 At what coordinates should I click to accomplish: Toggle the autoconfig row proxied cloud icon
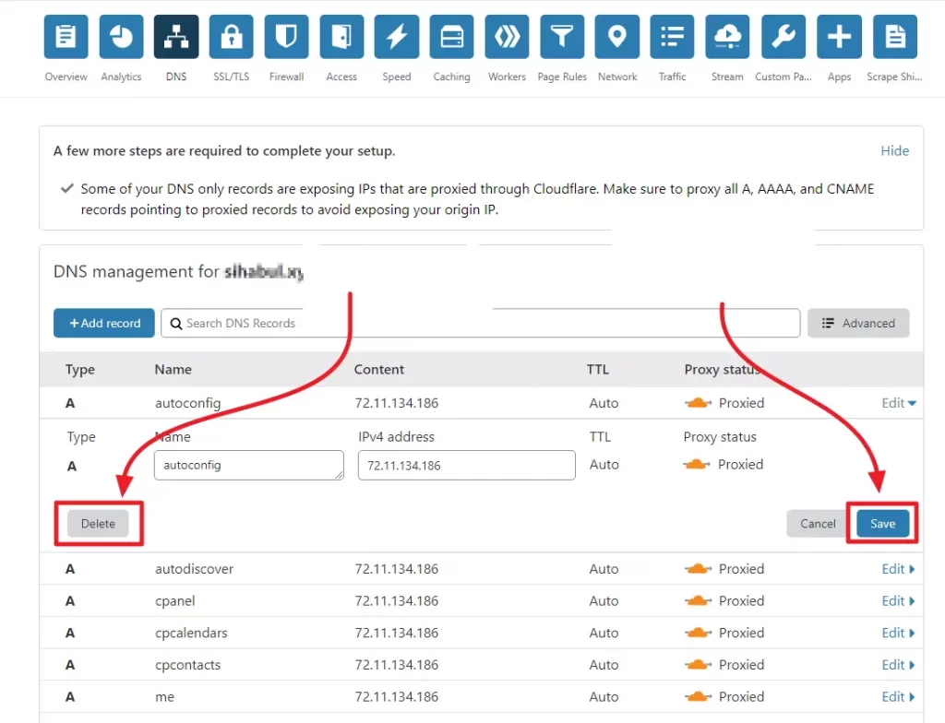pos(698,403)
